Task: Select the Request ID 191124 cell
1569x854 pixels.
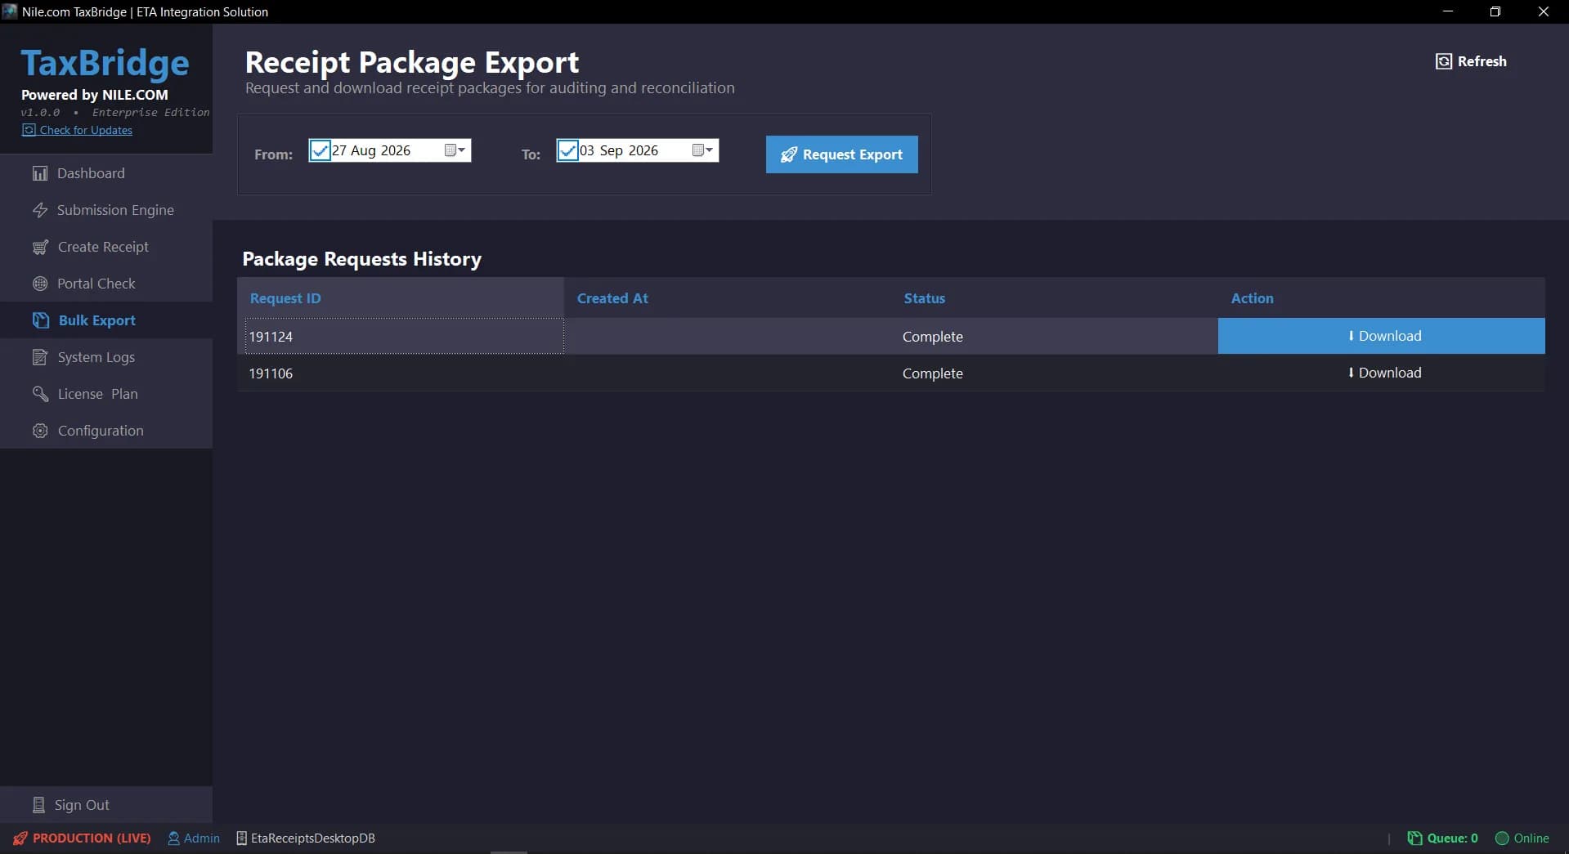Action: [401, 336]
